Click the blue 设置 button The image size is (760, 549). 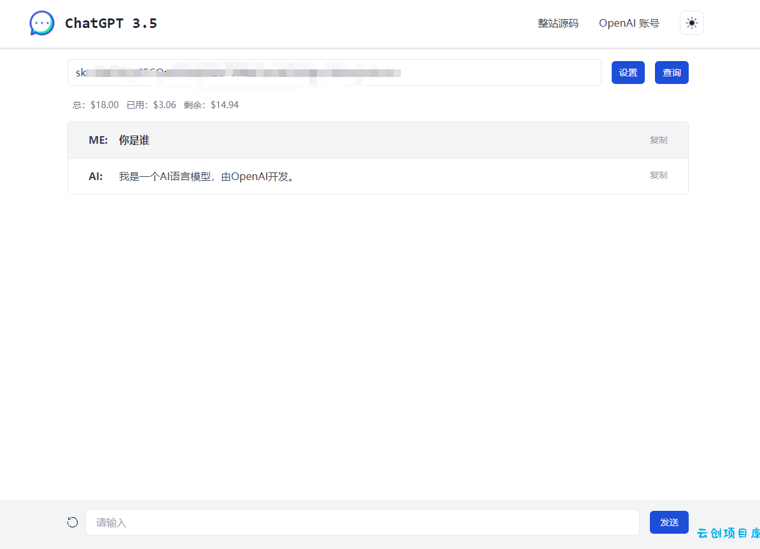[x=628, y=73]
